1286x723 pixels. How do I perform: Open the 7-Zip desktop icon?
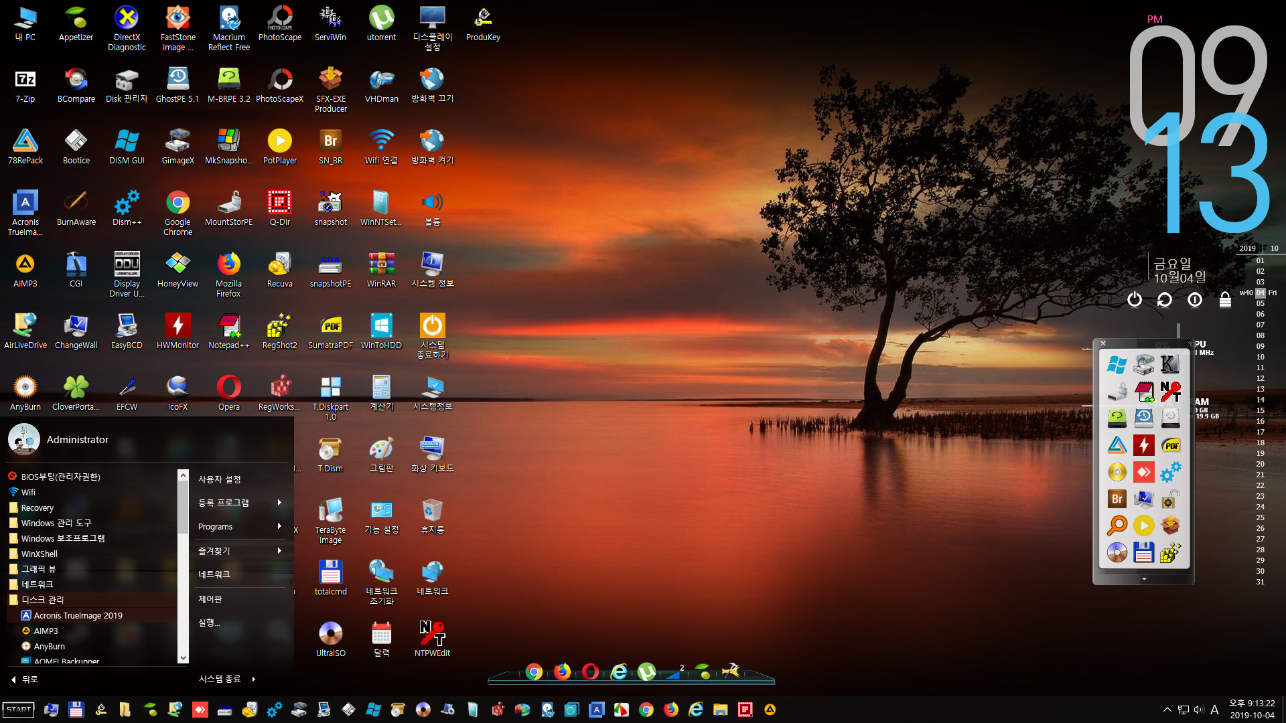click(25, 86)
